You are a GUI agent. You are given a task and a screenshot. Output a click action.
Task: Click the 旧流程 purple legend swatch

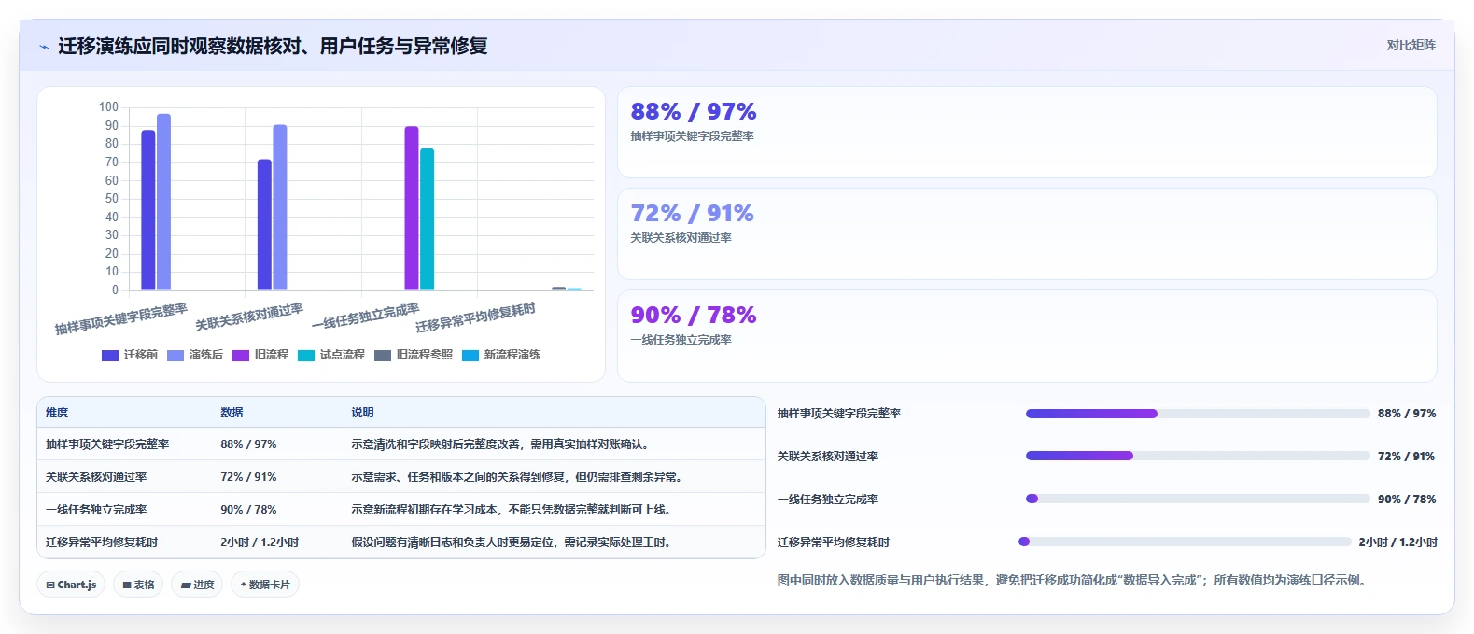point(241,355)
